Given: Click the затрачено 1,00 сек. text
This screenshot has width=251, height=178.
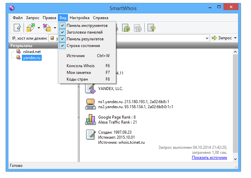Looking at the screenshot, I should coord(209,152).
